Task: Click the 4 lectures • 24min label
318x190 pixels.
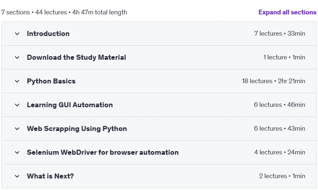Action: click(280, 152)
